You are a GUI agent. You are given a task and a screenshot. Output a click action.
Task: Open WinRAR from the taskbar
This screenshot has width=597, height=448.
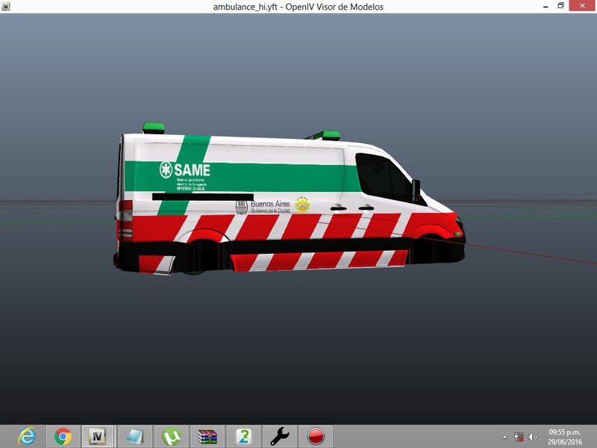[207, 436]
